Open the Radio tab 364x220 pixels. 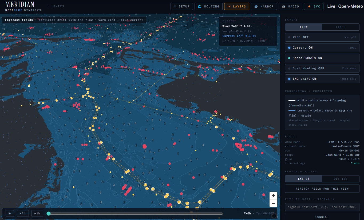coord(290,6)
